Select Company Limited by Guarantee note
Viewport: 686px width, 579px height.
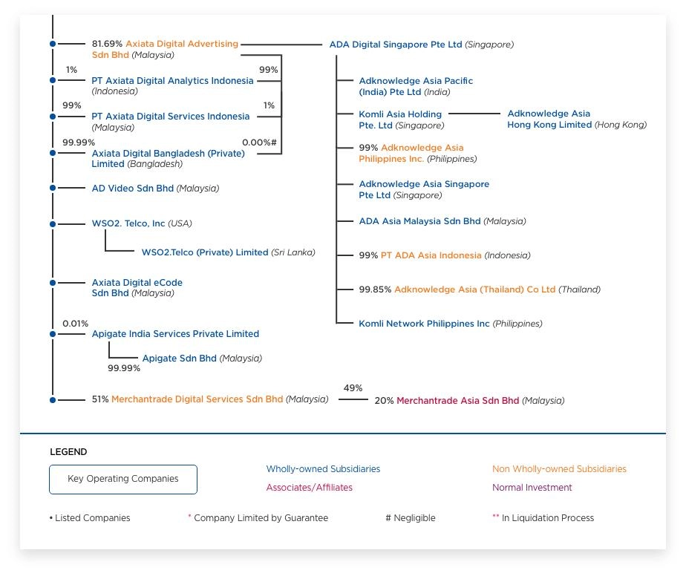click(258, 518)
